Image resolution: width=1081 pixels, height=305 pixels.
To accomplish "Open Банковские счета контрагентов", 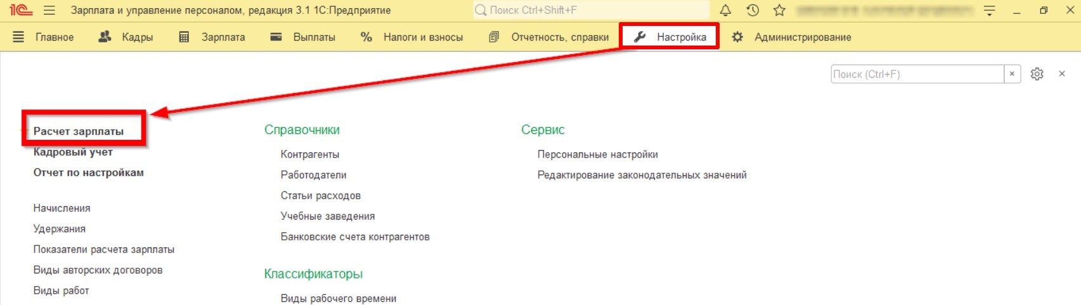I will 355,237.
